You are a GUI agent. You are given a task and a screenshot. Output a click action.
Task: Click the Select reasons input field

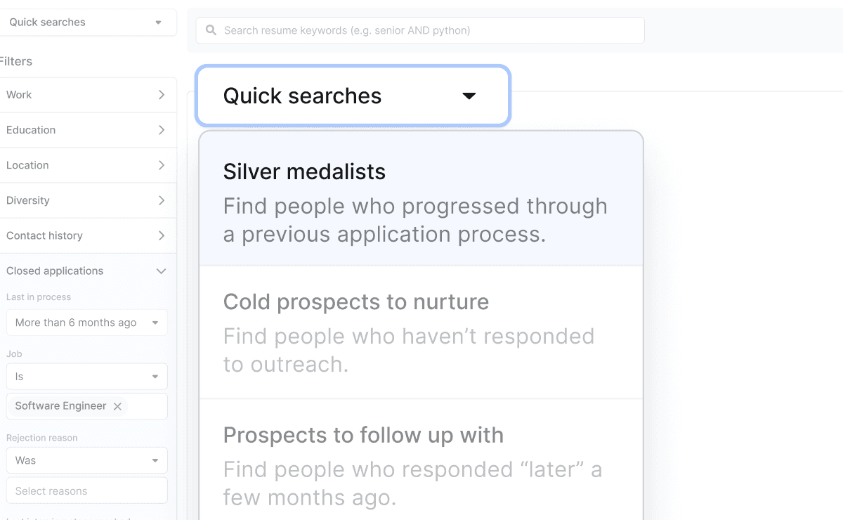pos(86,490)
